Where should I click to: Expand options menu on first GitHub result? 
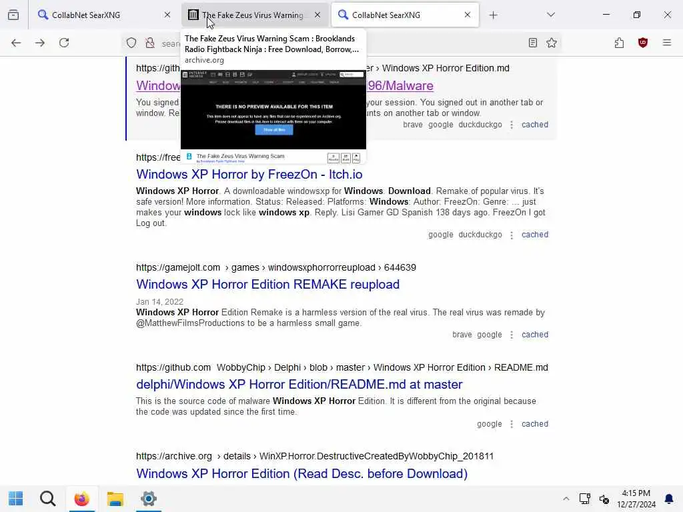pos(512,125)
